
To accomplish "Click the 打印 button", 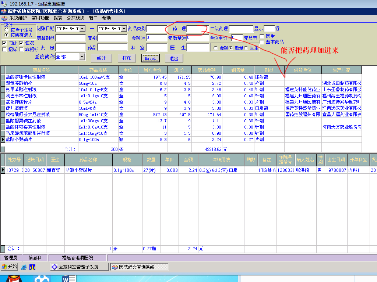I will (x=127, y=58).
